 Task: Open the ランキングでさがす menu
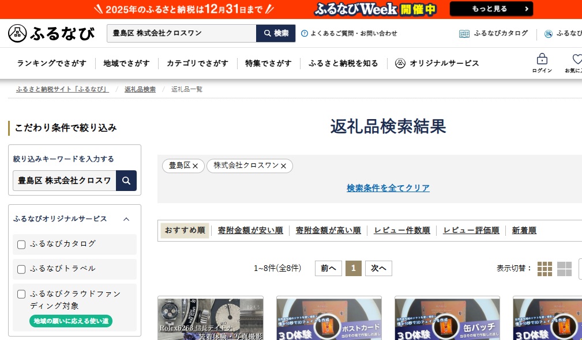[52, 63]
